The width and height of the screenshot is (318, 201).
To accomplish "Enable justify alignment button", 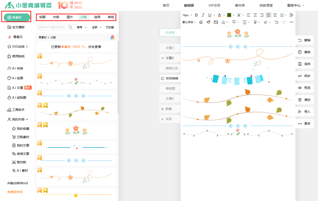I will tap(268, 15).
